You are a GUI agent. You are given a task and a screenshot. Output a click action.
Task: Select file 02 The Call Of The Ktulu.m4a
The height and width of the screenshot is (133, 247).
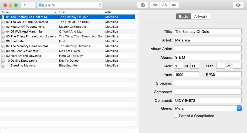coord(27,22)
